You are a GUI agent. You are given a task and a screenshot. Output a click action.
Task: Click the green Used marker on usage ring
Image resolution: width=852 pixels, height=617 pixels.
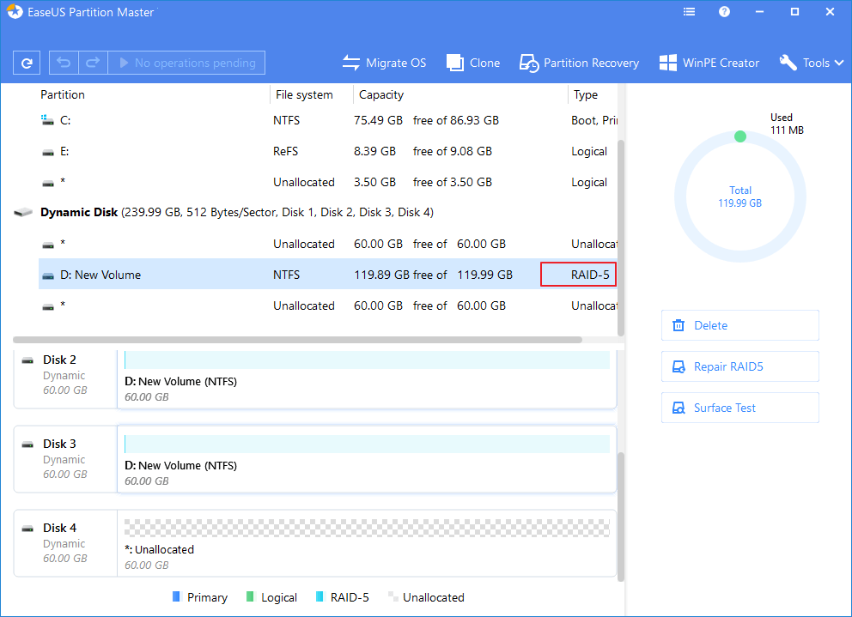(740, 136)
